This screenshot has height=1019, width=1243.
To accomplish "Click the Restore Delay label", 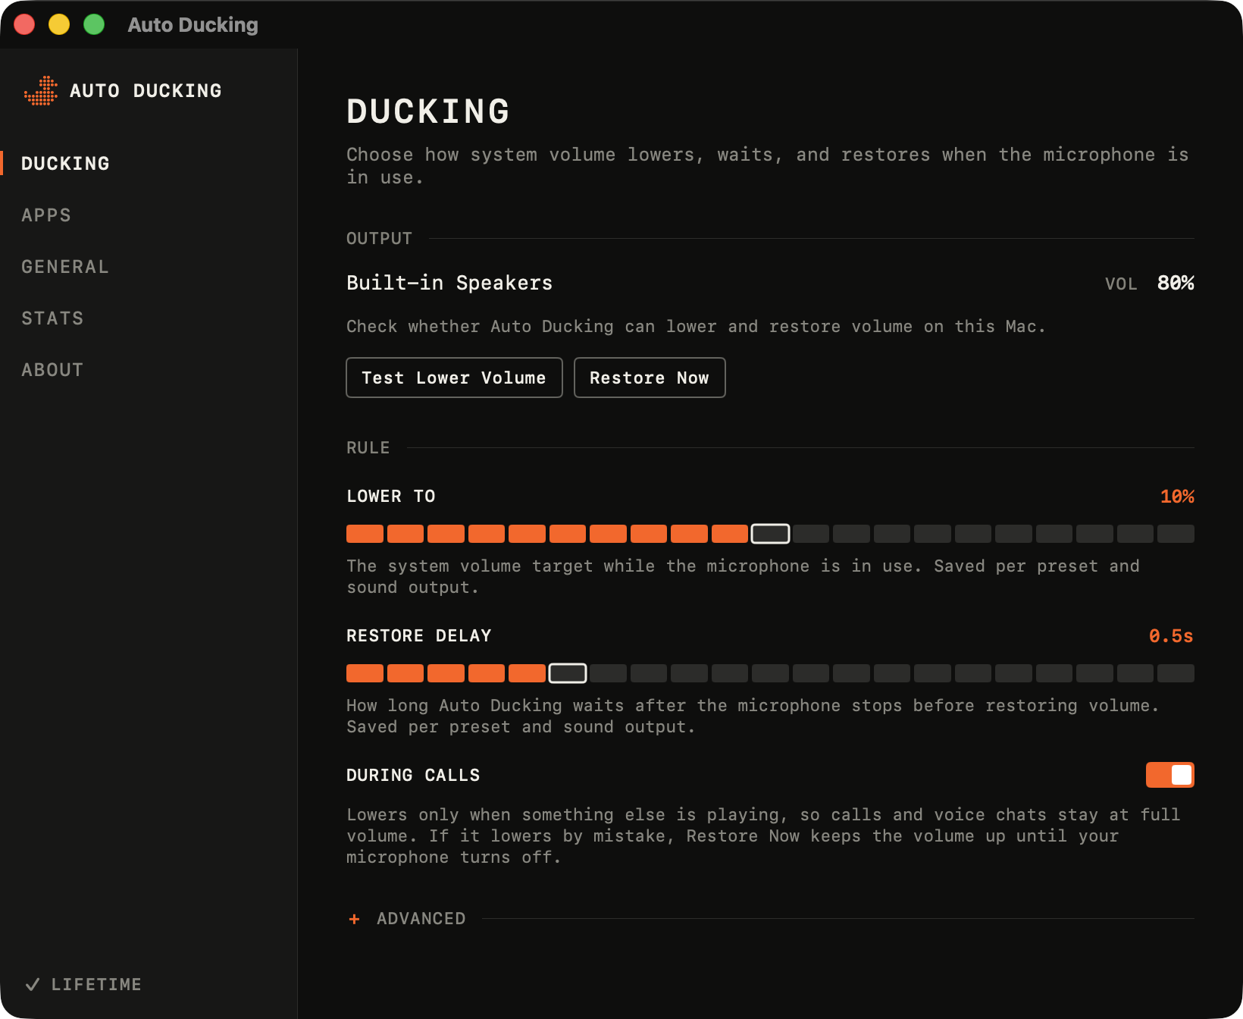I will point(419,635).
